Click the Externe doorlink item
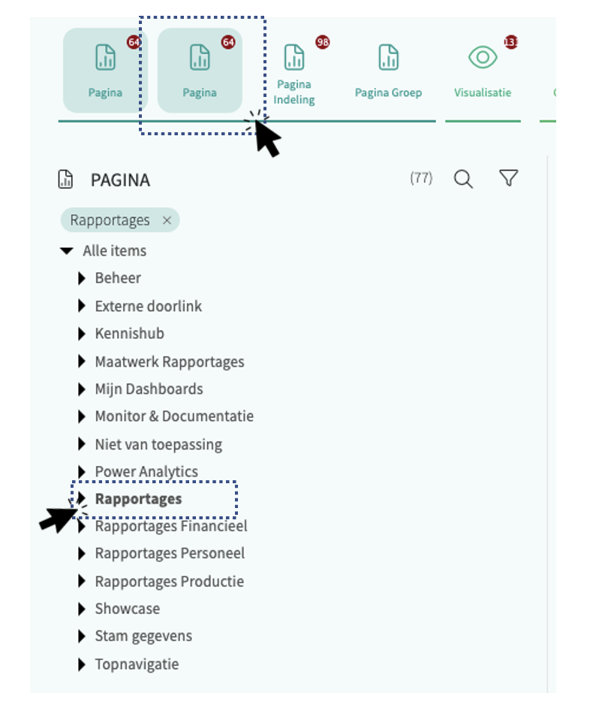The image size is (590, 726). 148,307
